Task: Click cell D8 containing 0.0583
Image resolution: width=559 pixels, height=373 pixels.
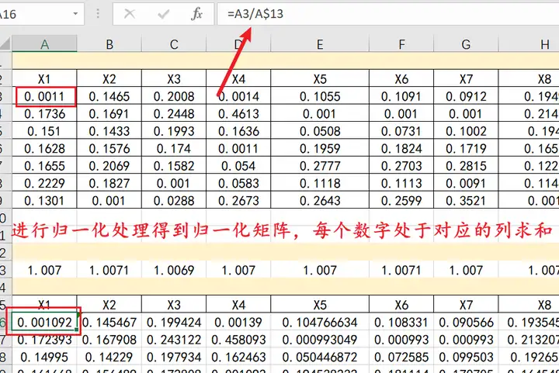Action: pyautogui.click(x=238, y=183)
